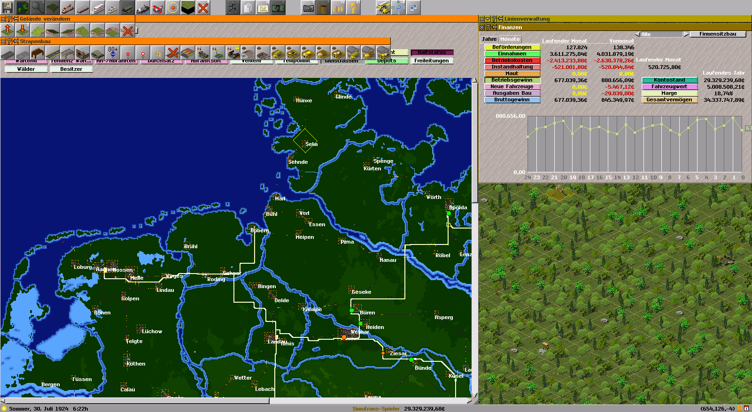This screenshot has height=412, width=752.
Task: Click the Wälder map filter button
Action: click(26, 69)
